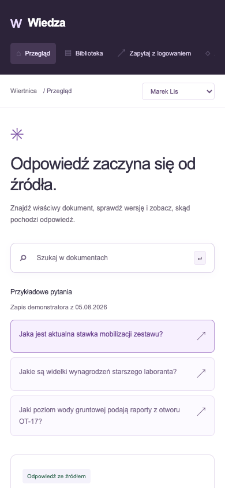Click the magnifier icon in the search box

[x=23, y=258]
